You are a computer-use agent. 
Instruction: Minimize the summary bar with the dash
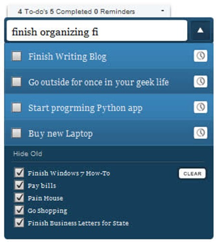(163, 11)
